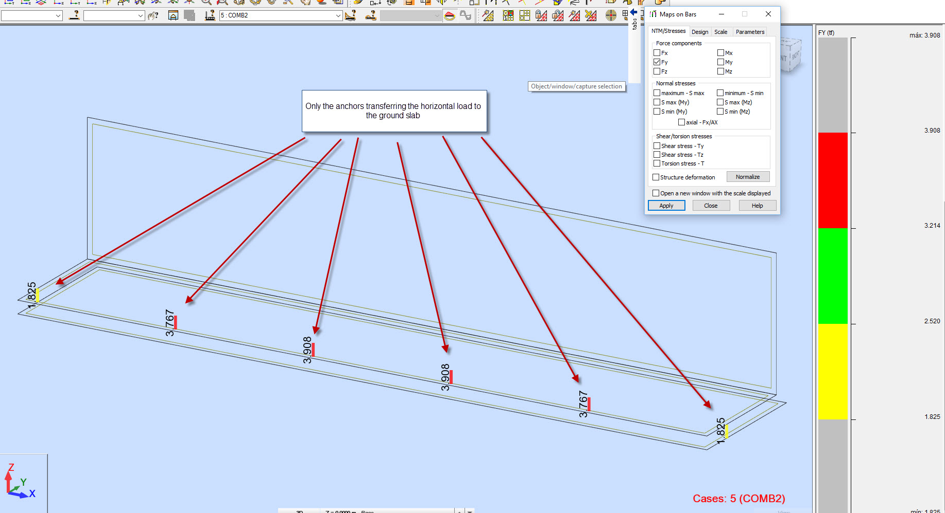Image resolution: width=945 pixels, height=513 pixels.
Task: Open the leftmost empty selection combo box
Action: [58, 15]
